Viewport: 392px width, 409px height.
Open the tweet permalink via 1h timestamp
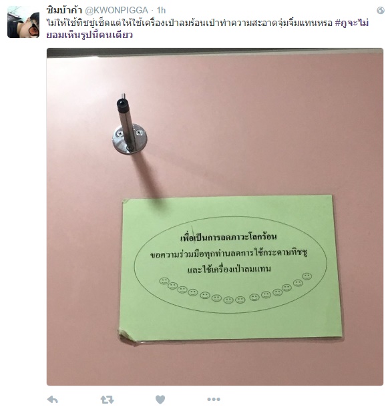tap(161, 10)
